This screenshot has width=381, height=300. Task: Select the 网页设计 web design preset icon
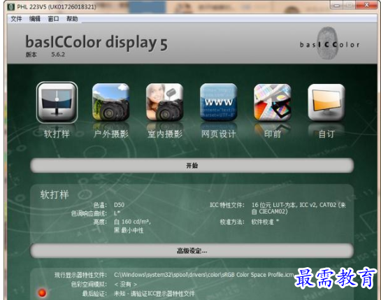[x=218, y=102]
